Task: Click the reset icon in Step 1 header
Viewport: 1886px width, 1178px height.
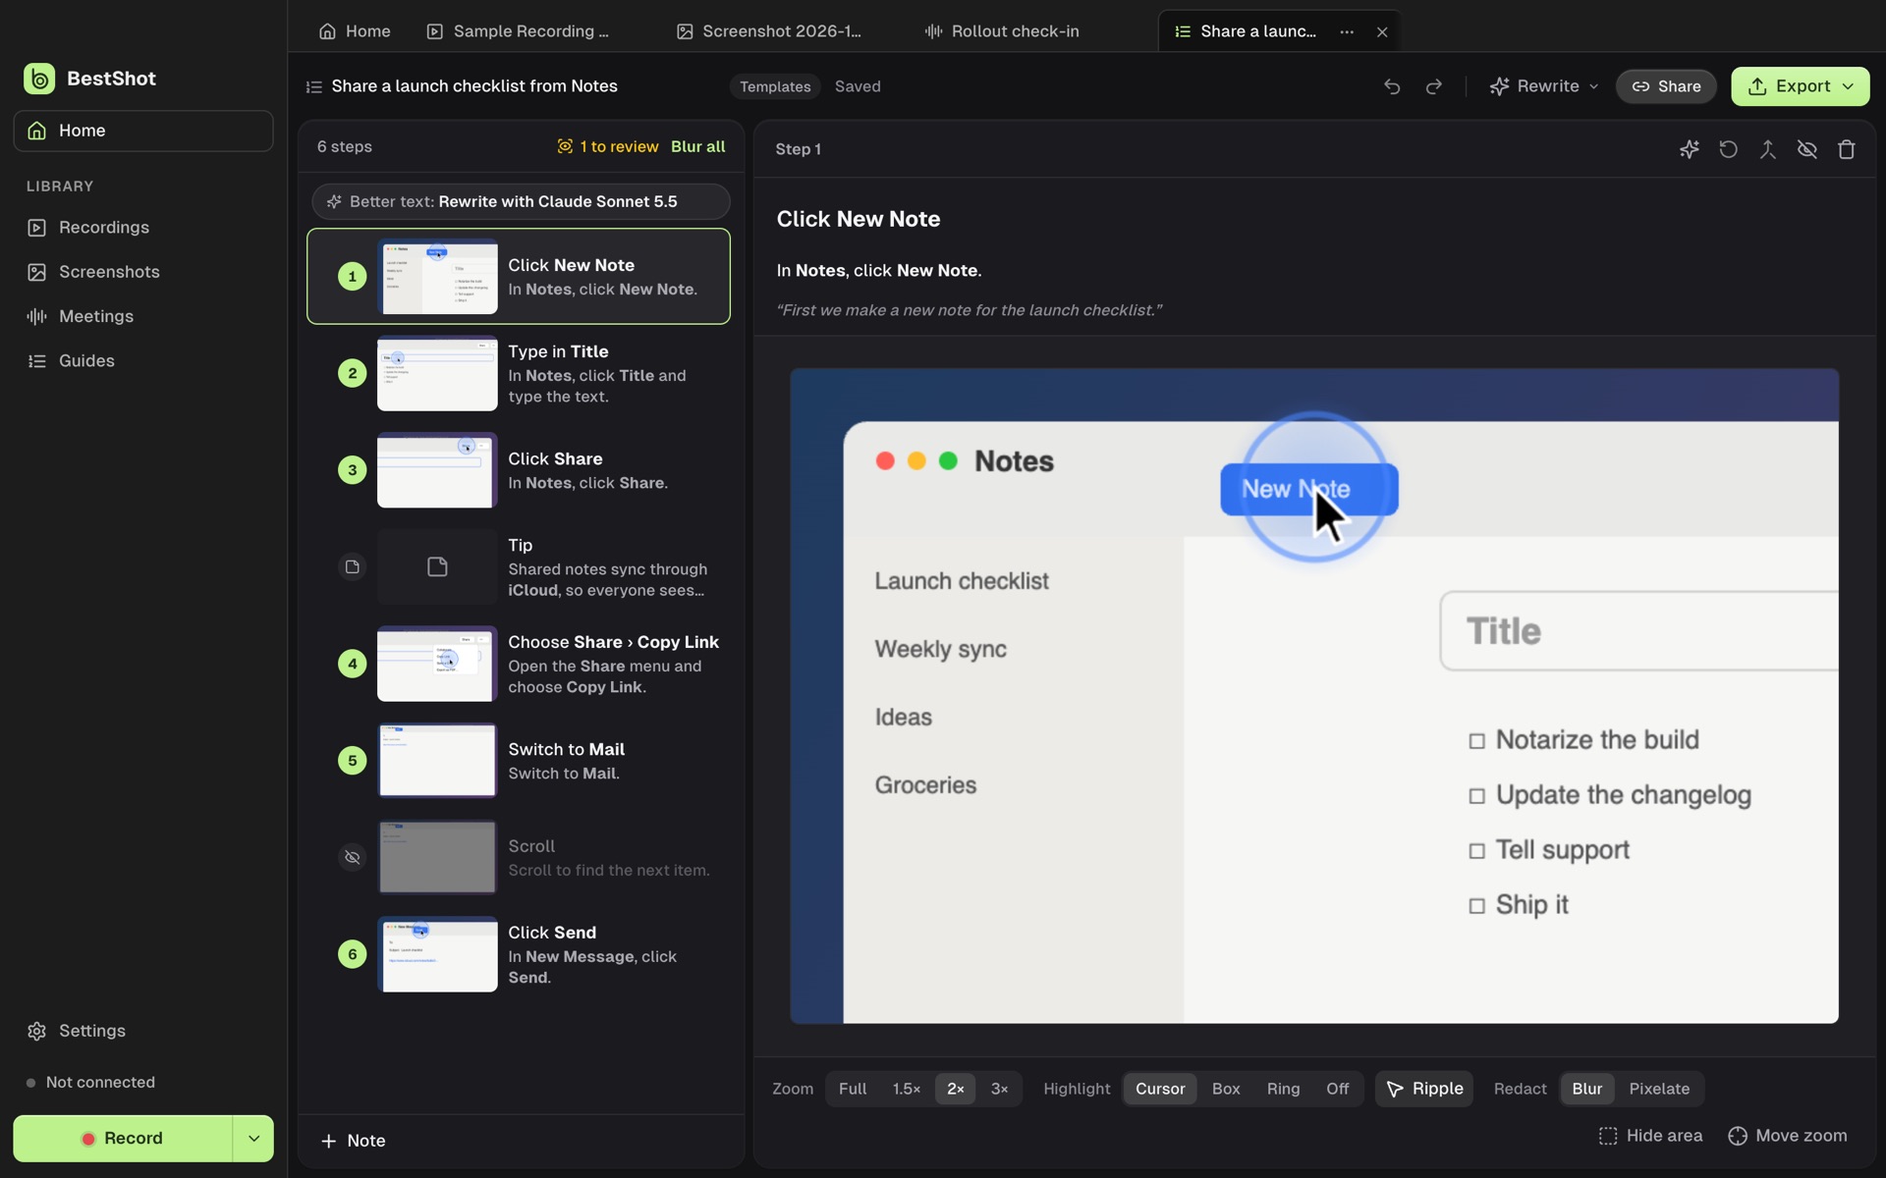Action: 1728,149
